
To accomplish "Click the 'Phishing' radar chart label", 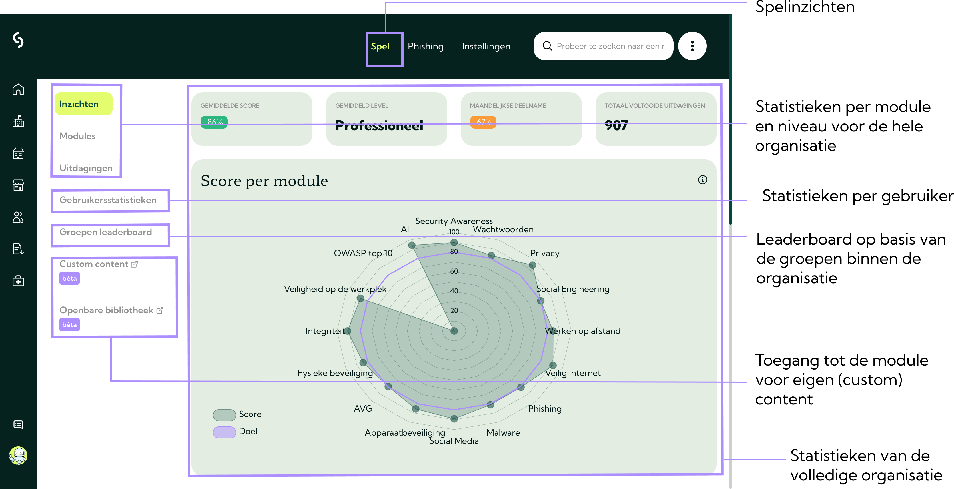I will pos(544,409).
